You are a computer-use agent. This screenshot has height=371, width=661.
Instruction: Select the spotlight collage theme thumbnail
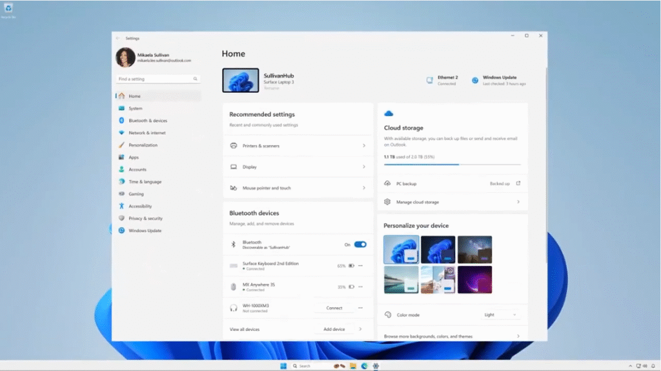tap(438, 279)
